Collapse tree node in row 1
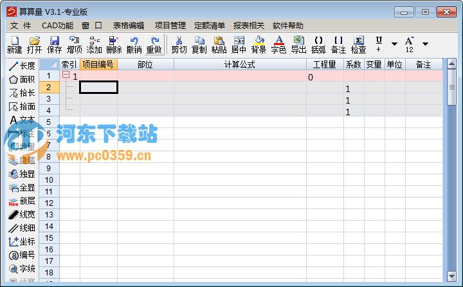Image resolution: width=463 pixels, height=287 pixels. point(66,75)
